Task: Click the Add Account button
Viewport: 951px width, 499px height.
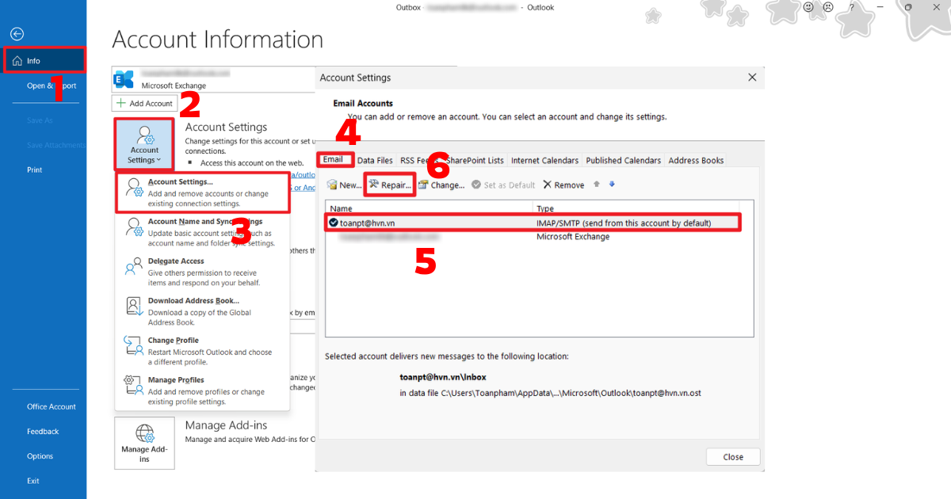Action: click(144, 103)
